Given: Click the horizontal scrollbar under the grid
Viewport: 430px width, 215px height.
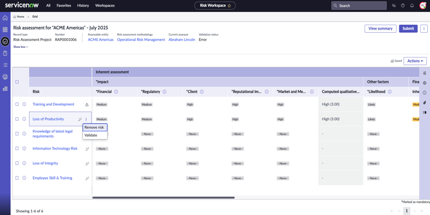Looking at the screenshot, I should [163, 197].
